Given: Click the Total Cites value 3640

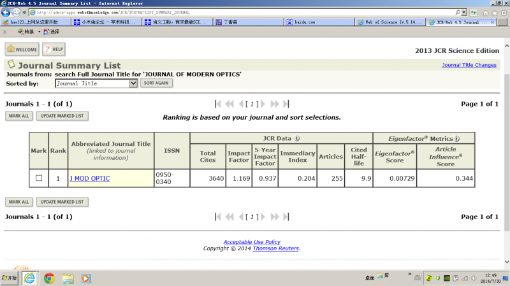Looking at the screenshot, I should (216, 178).
